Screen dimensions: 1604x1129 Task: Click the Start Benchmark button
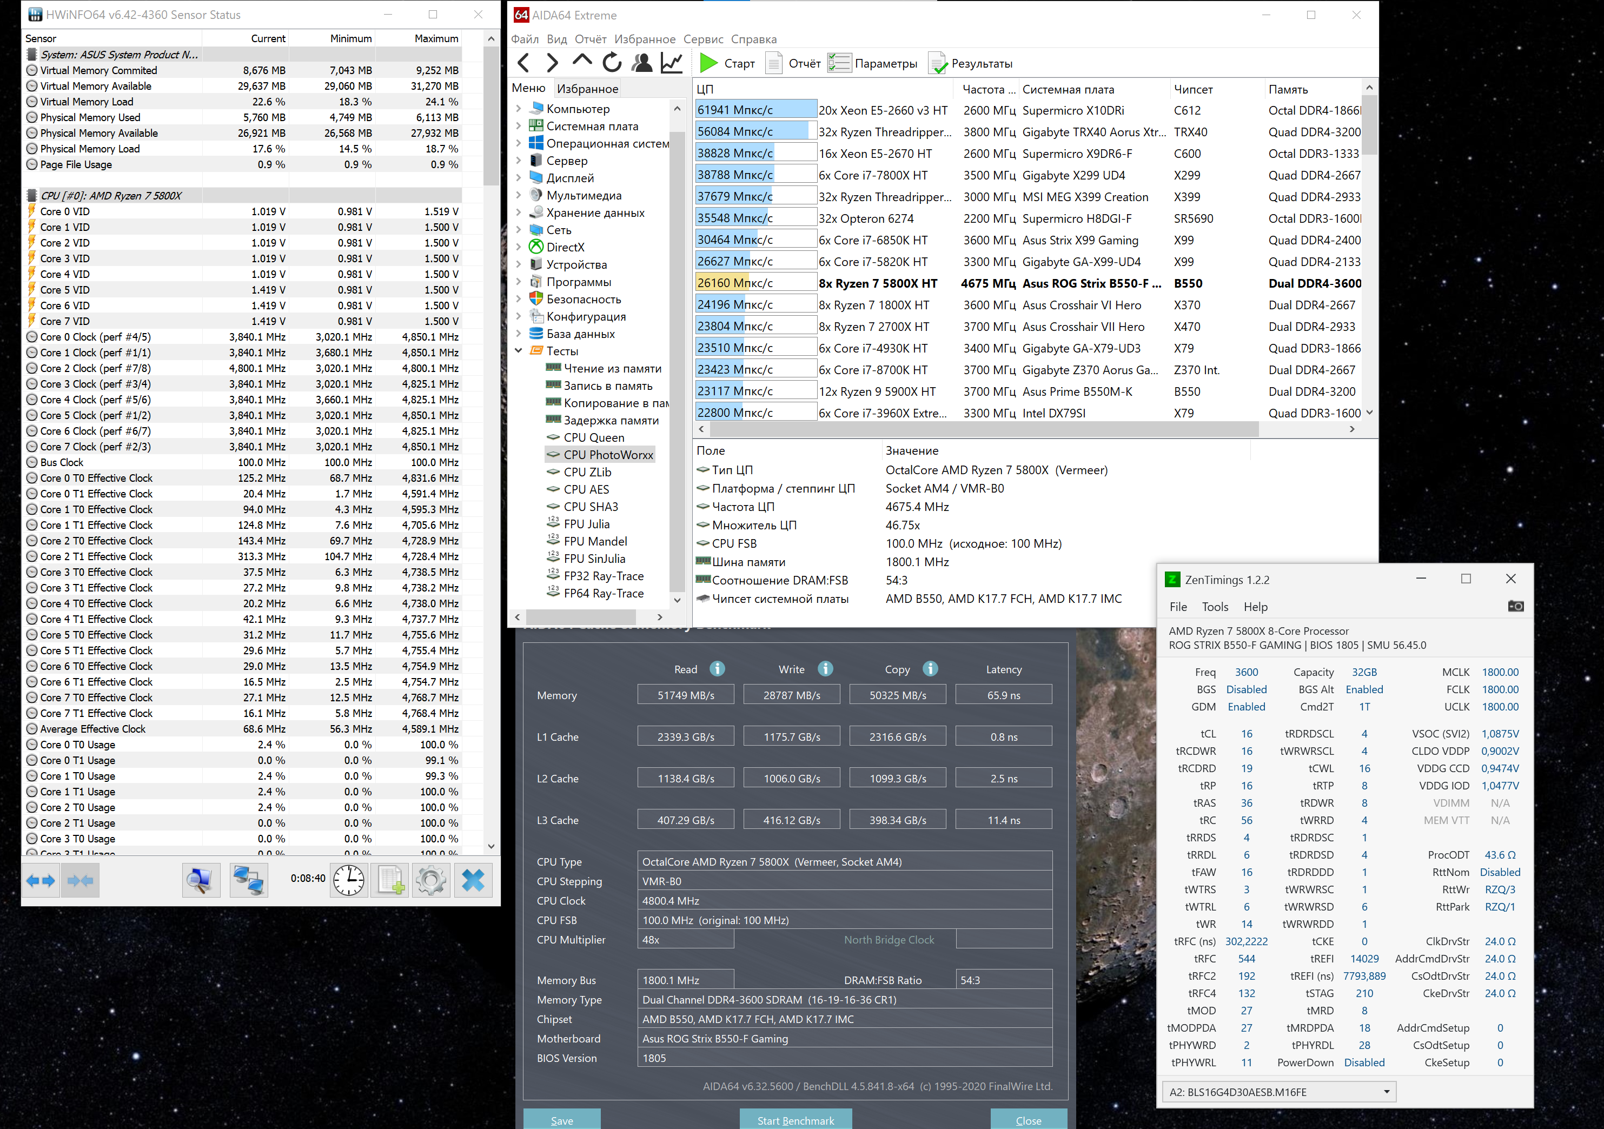click(795, 1120)
